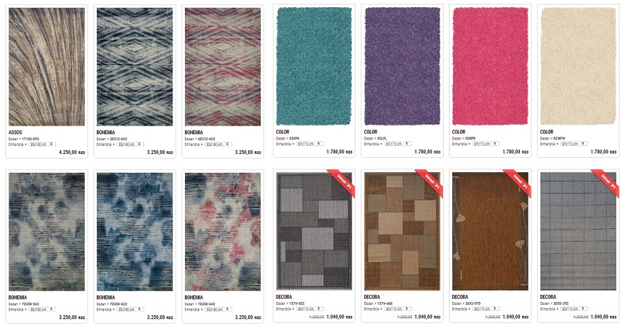
Task: Click the discount ribbon on beige DECORA rug
Action: pos(429,183)
